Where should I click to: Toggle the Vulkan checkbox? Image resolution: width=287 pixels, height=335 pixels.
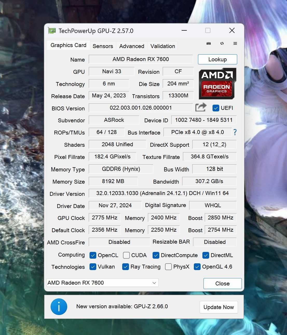pyautogui.click(x=93, y=267)
